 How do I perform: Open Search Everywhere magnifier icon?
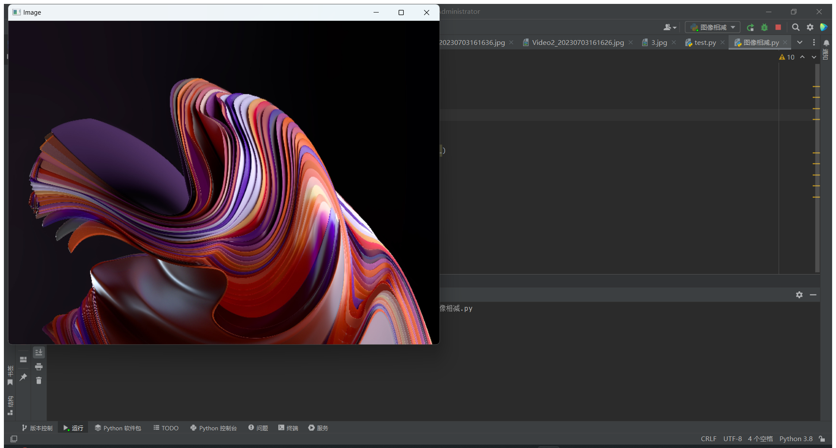pyautogui.click(x=796, y=27)
